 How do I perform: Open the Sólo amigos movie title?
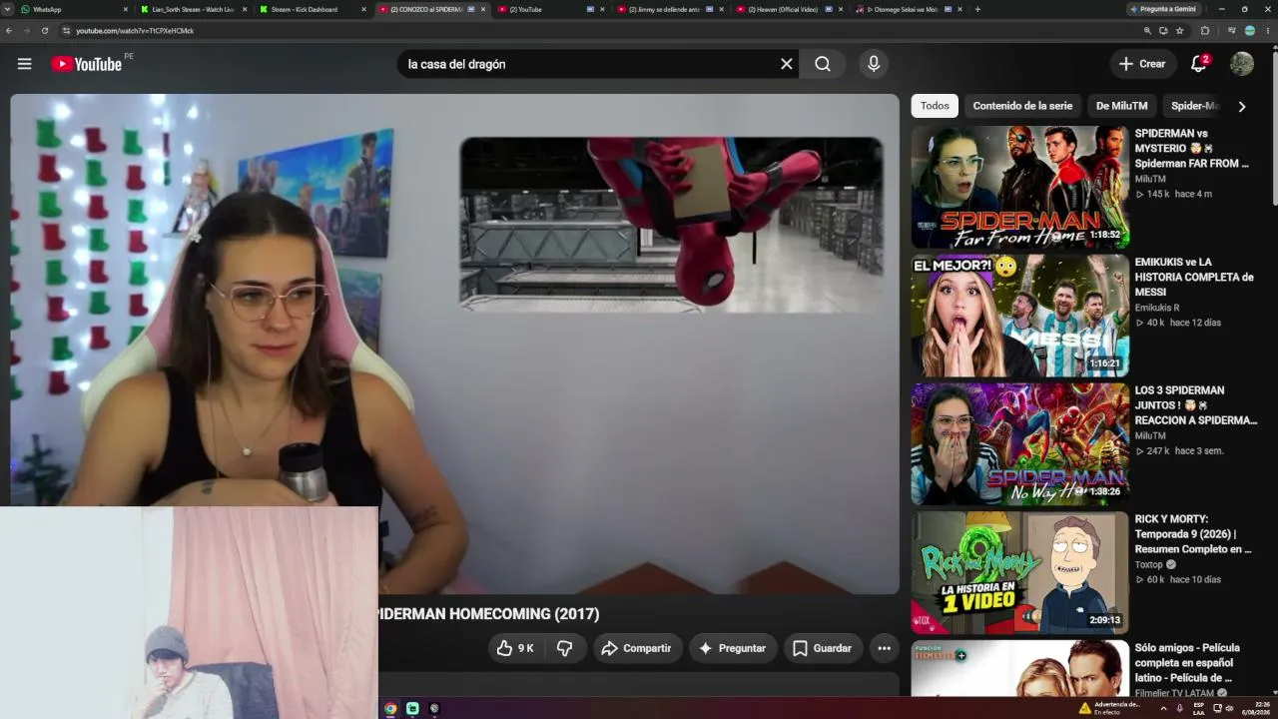click(x=1188, y=663)
